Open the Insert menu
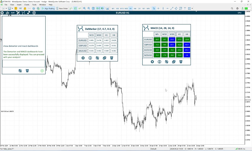 point(19,5)
